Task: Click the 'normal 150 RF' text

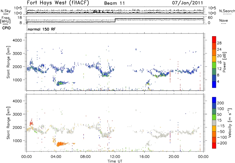Action: click(x=41, y=29)
